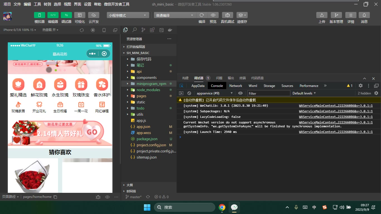The image size is (381, 214).
Task: Click the Valentine's Day GO banner
Action: click(60, 133)
